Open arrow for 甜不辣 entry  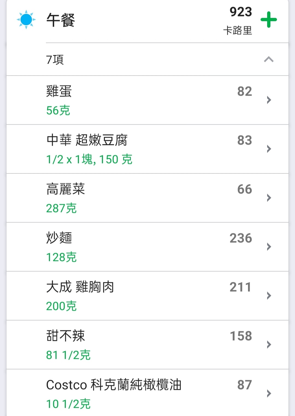tap(269, 344)
